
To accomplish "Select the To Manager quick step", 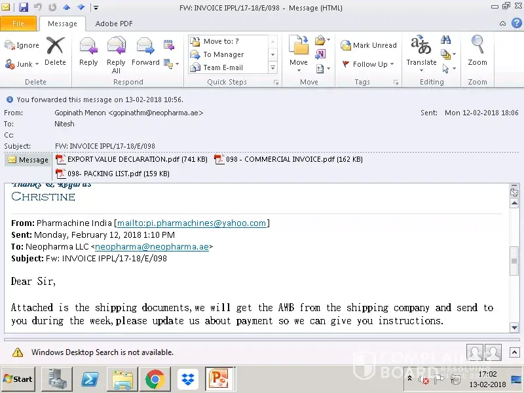I will (x=223, y=54).
